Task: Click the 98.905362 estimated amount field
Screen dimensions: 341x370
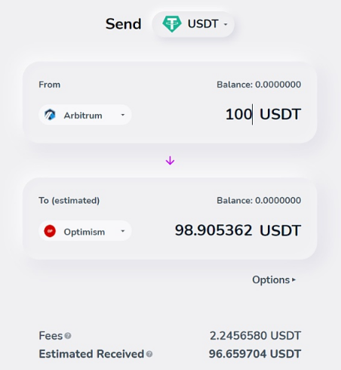Action: click(x=214, y=230)
